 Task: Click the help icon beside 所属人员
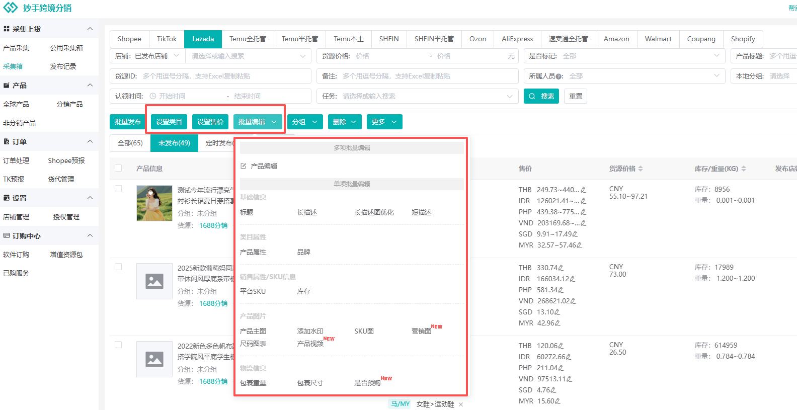(x=559, y=76)
